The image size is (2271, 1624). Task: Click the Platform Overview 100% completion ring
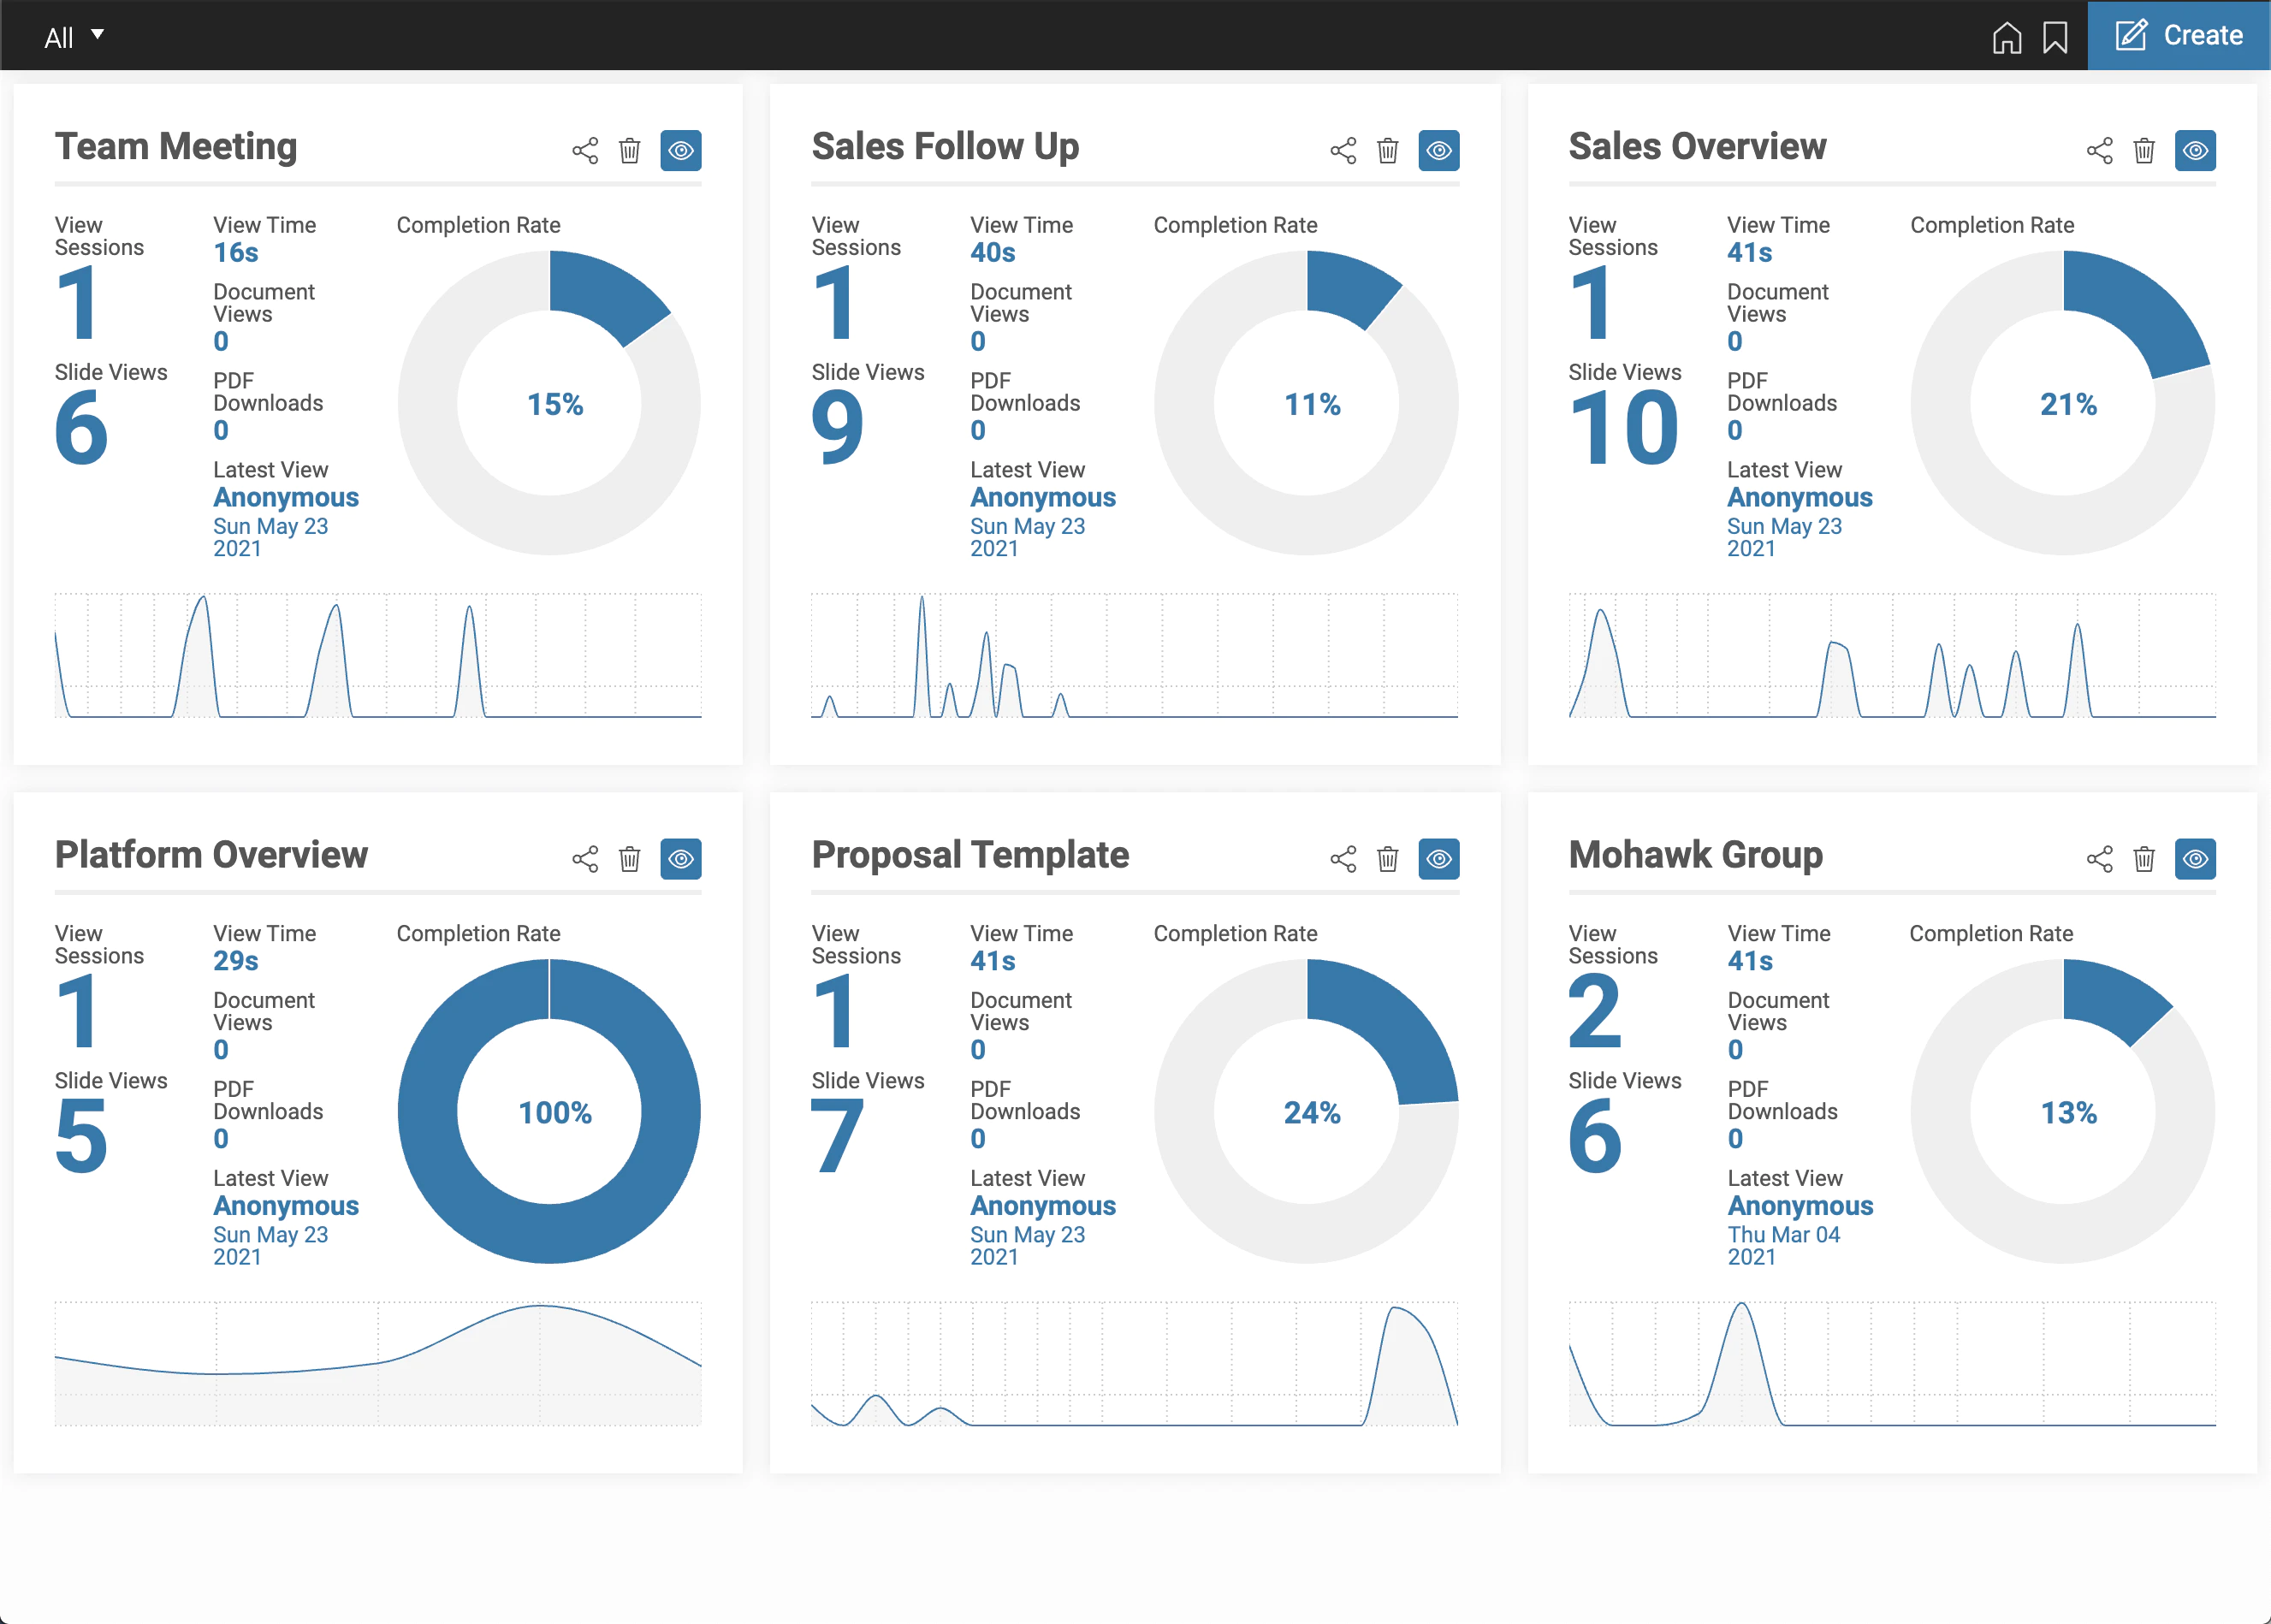(549, 1111)
